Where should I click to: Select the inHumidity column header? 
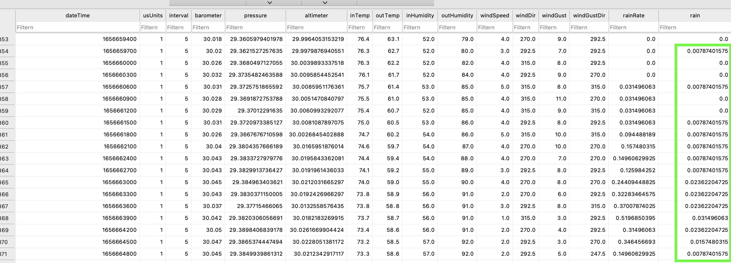pos(420,15)
